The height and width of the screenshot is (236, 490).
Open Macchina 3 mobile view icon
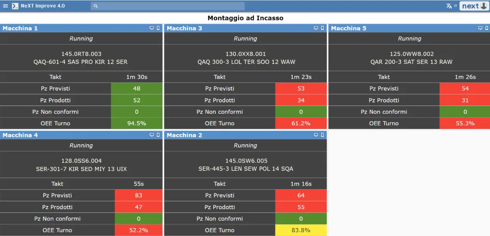pyautogui.click(x=322, y=28)
